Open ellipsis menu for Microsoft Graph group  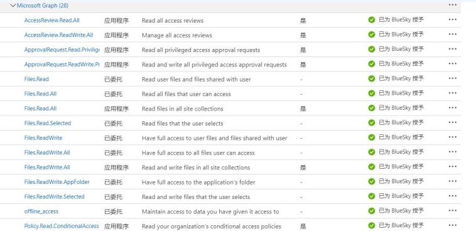(x=452, y=5)
